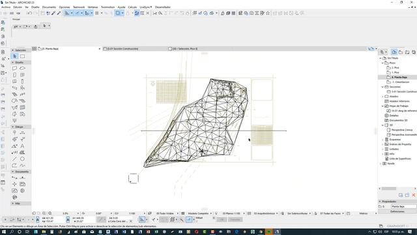This screenshot has height=235, width=417.
Task: Collapse the Documento toolbox section
Action: point(12,172)
